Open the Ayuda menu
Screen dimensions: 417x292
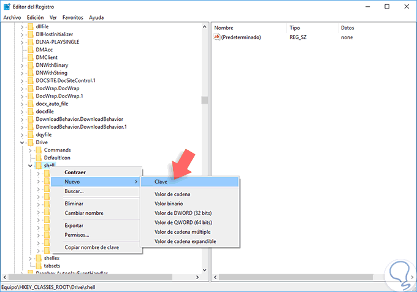(x=96, y=18)
